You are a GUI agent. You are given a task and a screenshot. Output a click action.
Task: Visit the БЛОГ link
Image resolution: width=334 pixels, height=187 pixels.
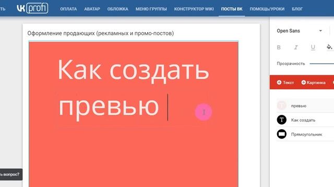pos(297,9)
